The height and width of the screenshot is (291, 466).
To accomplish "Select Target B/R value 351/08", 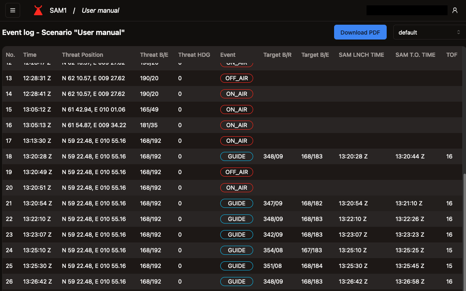I will 272,266.
